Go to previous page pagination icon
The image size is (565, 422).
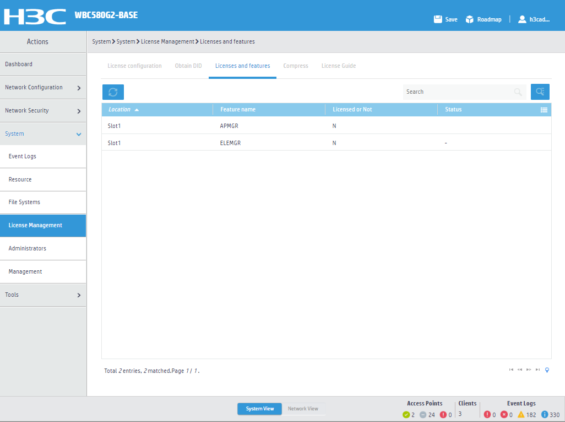(x=520, y=370)
